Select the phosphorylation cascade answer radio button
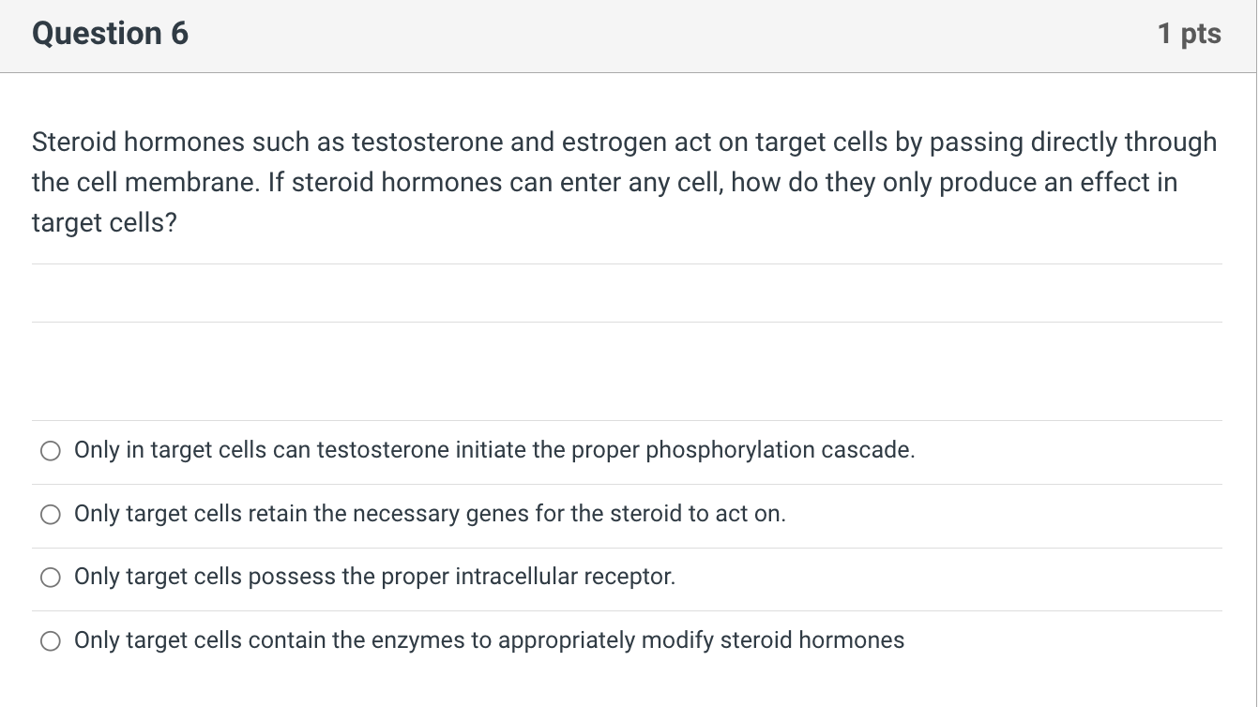Viewport: 1259px width, 707px height. coord(51,452)
